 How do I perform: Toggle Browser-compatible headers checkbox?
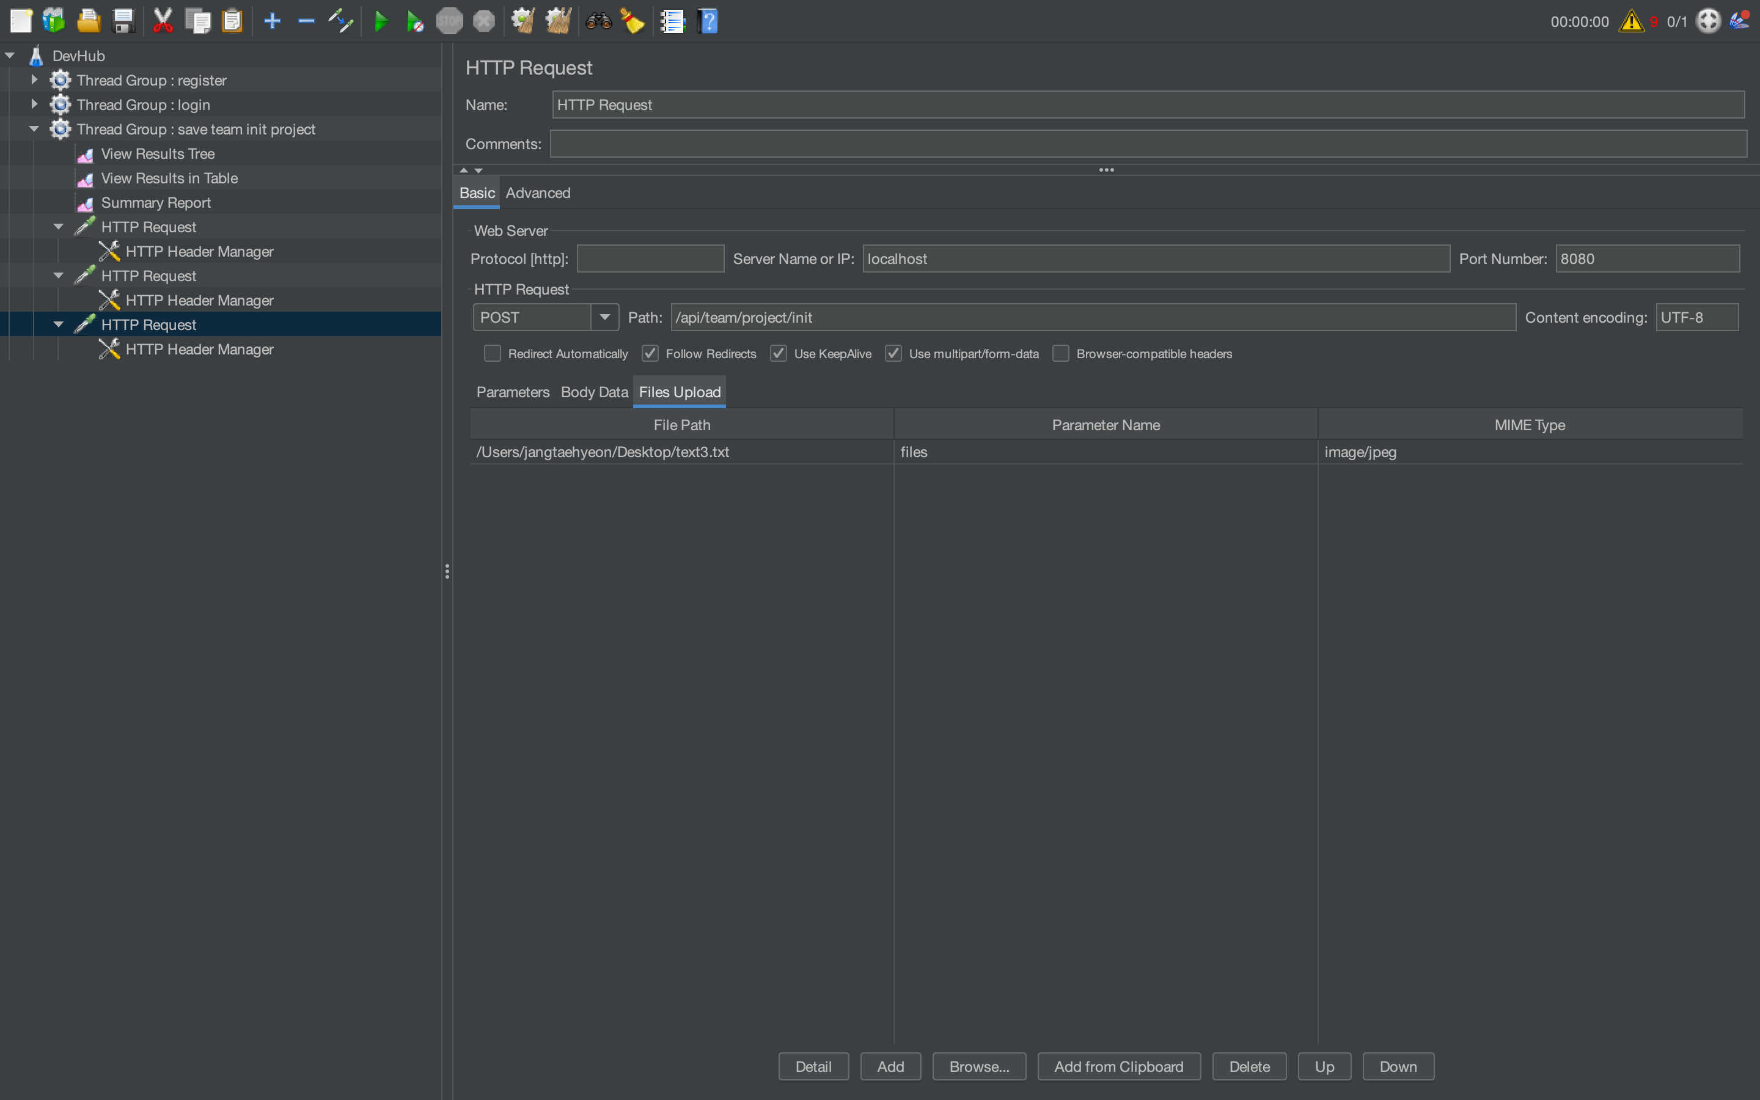pyautogui.click(x=1061, y=354)
